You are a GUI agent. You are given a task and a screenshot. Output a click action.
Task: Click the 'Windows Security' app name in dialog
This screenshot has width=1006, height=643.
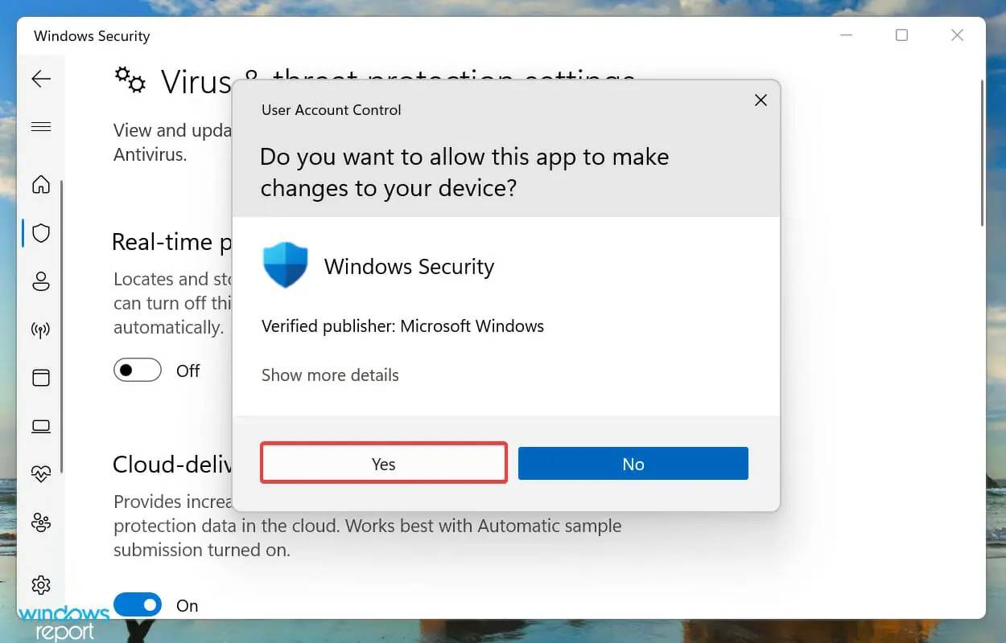(x=409, y=267)
